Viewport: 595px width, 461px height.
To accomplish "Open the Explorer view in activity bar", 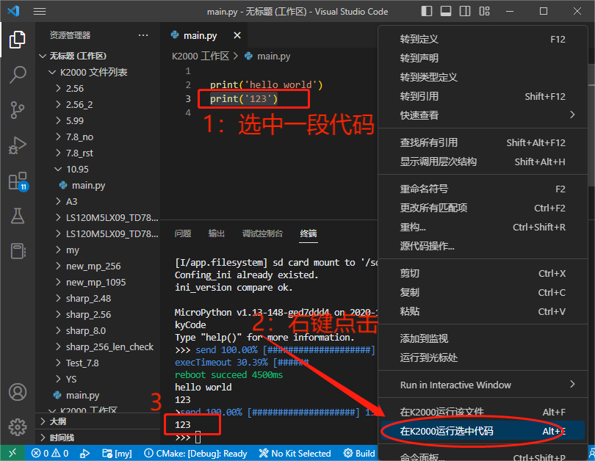I will pyautogui.click(x=18, y=40).
